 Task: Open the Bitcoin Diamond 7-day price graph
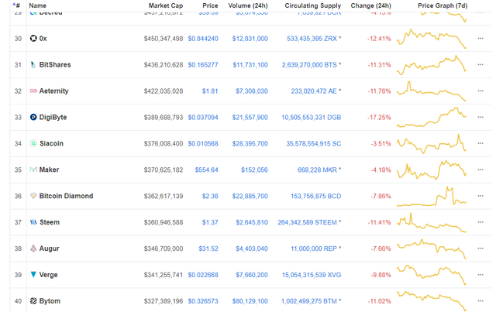click(432, 196)
